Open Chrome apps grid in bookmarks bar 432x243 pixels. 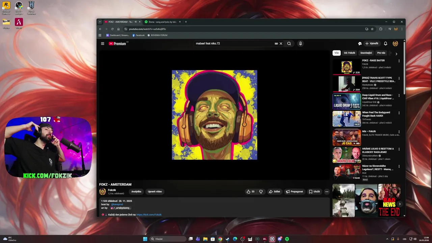(100, 35)
